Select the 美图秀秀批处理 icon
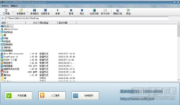This screenshot has height=105, width=180. (2, 69)
